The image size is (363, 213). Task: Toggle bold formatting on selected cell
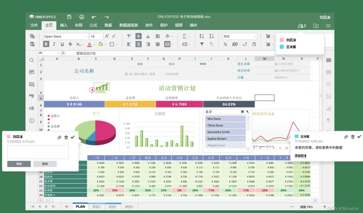pos(46,44)
